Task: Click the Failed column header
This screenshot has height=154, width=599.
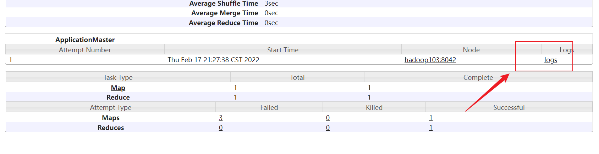Action: (269, 107)
